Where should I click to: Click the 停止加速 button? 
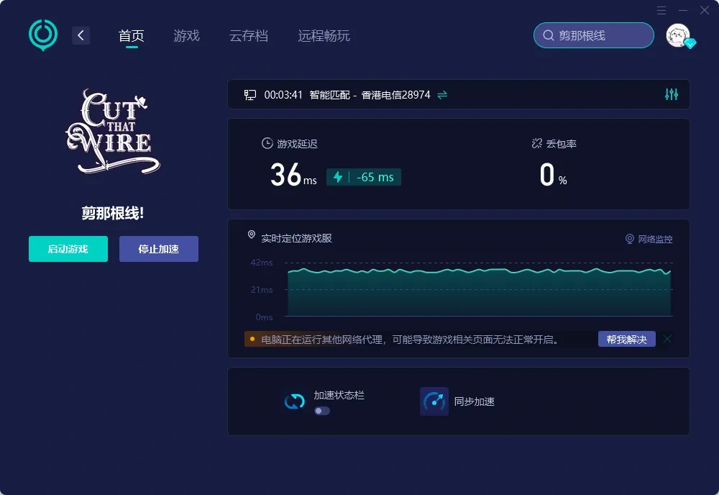(x=158, y=249)
